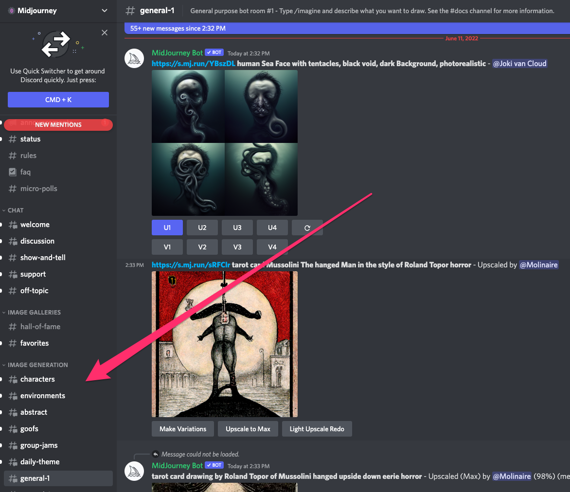Open the hanged man tarot image
The image size is (570, 492).
coord(225,344)
